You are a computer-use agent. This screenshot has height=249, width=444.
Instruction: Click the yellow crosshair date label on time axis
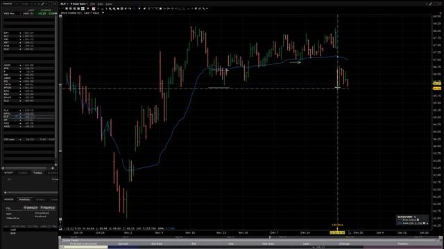click(337, 232)
